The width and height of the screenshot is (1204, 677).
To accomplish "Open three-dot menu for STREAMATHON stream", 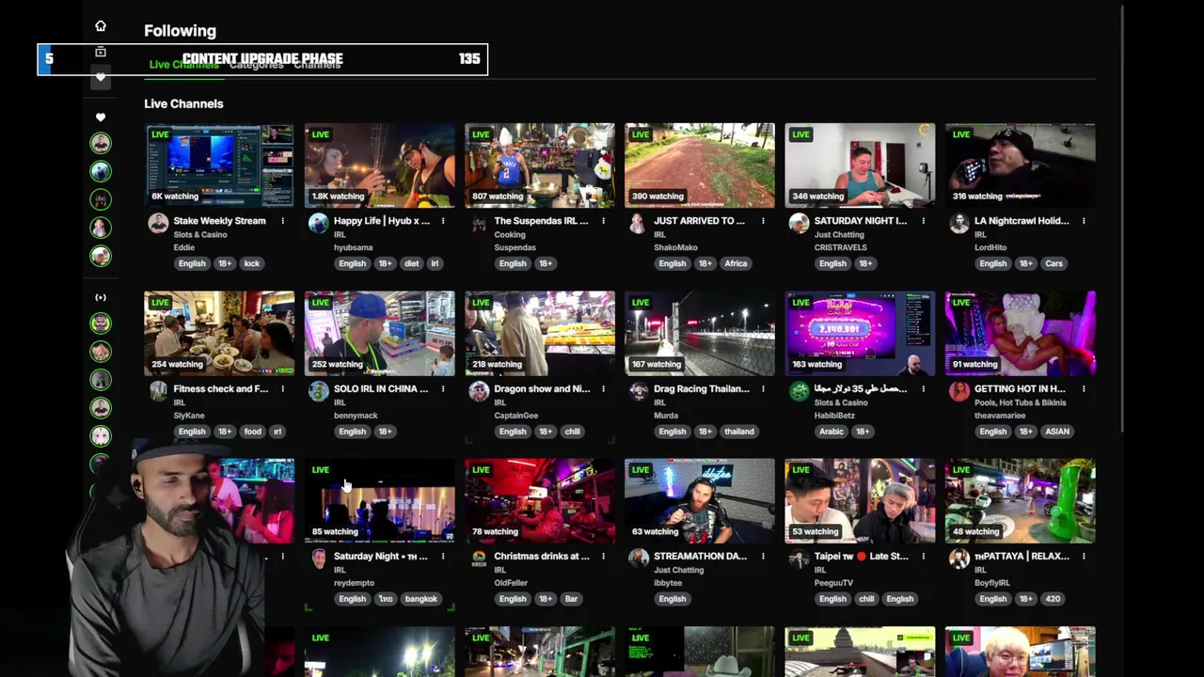I will click(x=763, y=556).
